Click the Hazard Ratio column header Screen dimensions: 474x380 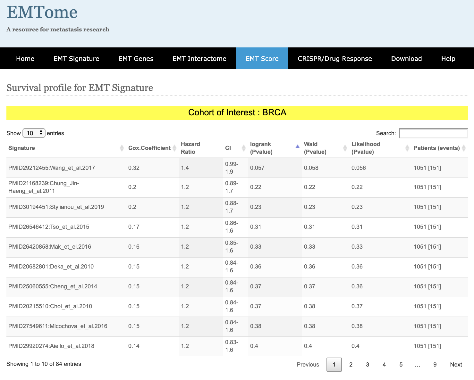tap(190, 148)
